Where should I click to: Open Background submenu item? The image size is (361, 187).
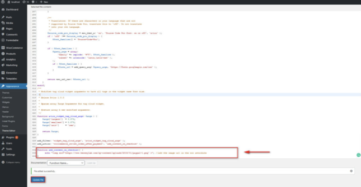point(8,117)
